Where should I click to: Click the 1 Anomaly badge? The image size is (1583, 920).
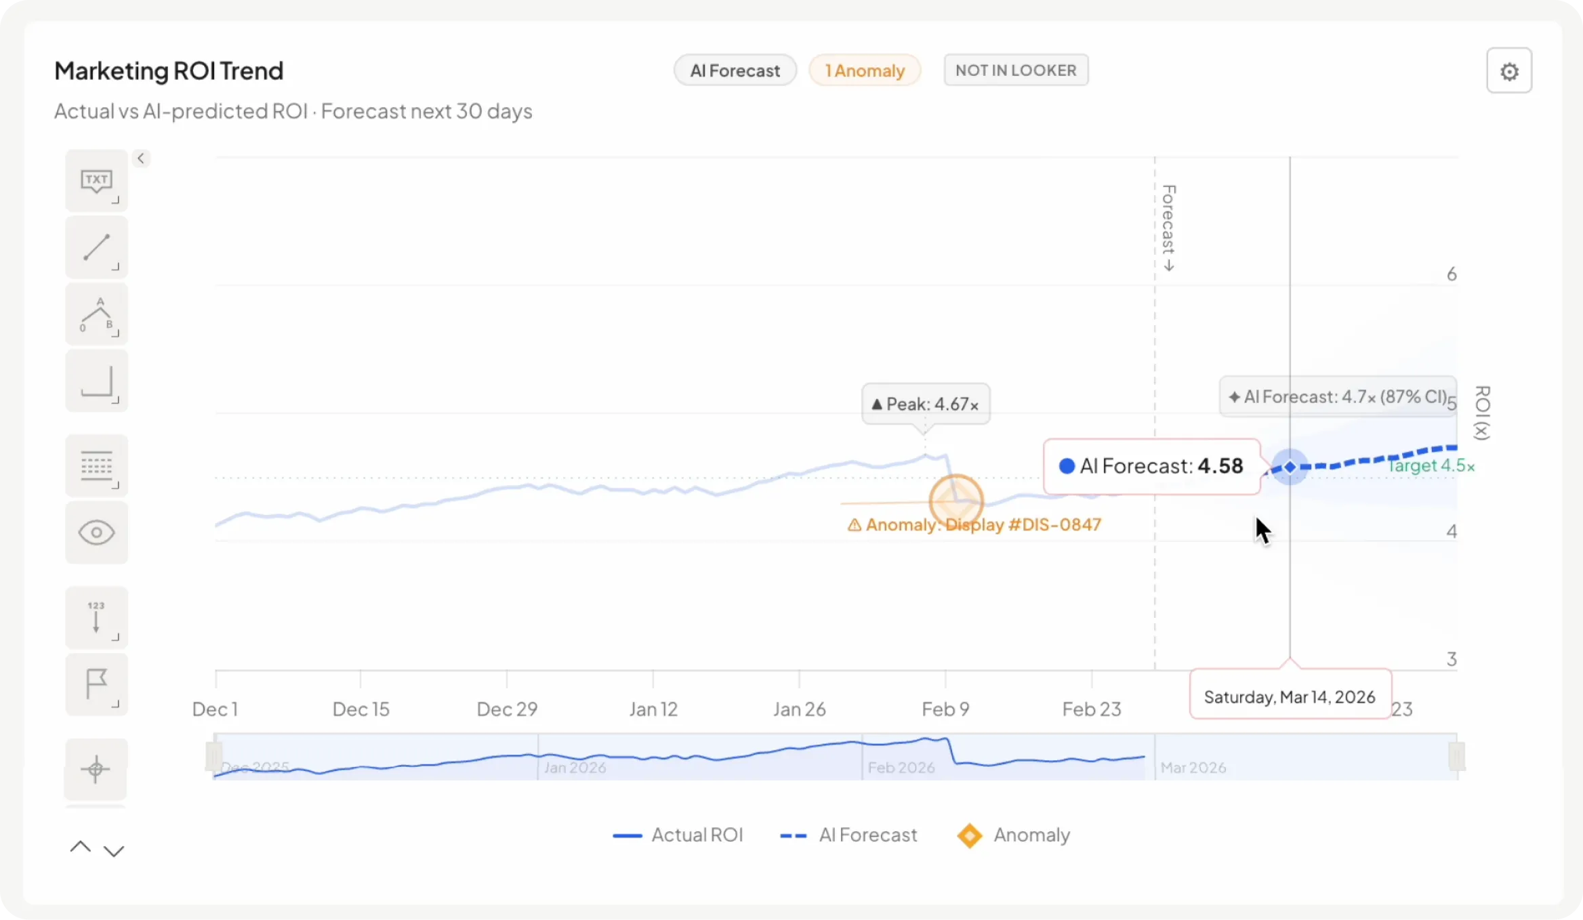865,70
